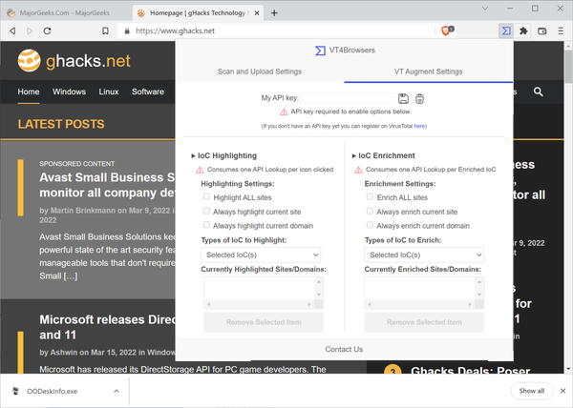This screenshot has height=408, width=573.
Task: Close the downloads bar
Action: point(562,391)
